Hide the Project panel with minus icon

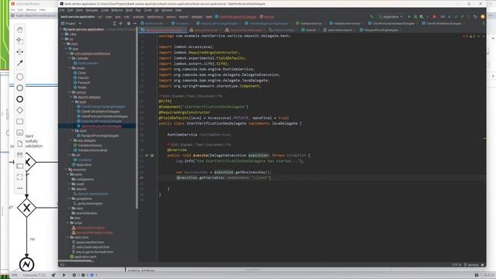click(135, 23)
